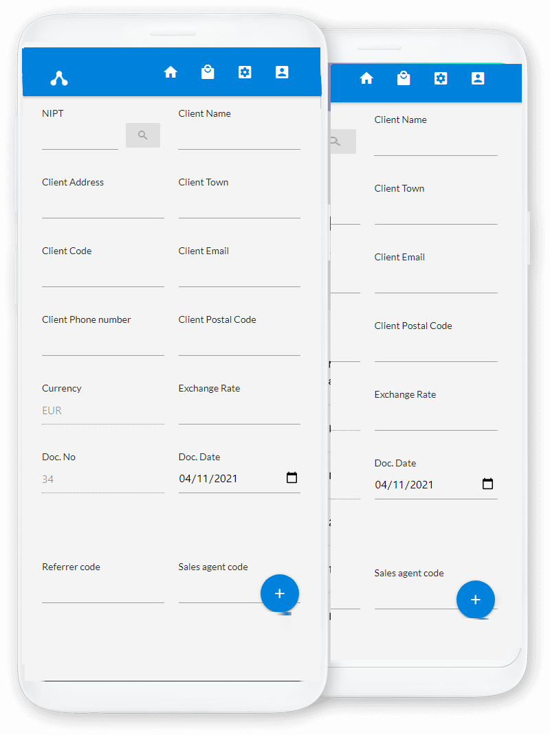The image size is (550, 735).
Task: Focus the Client Name field on front phone
Action: 239,137
